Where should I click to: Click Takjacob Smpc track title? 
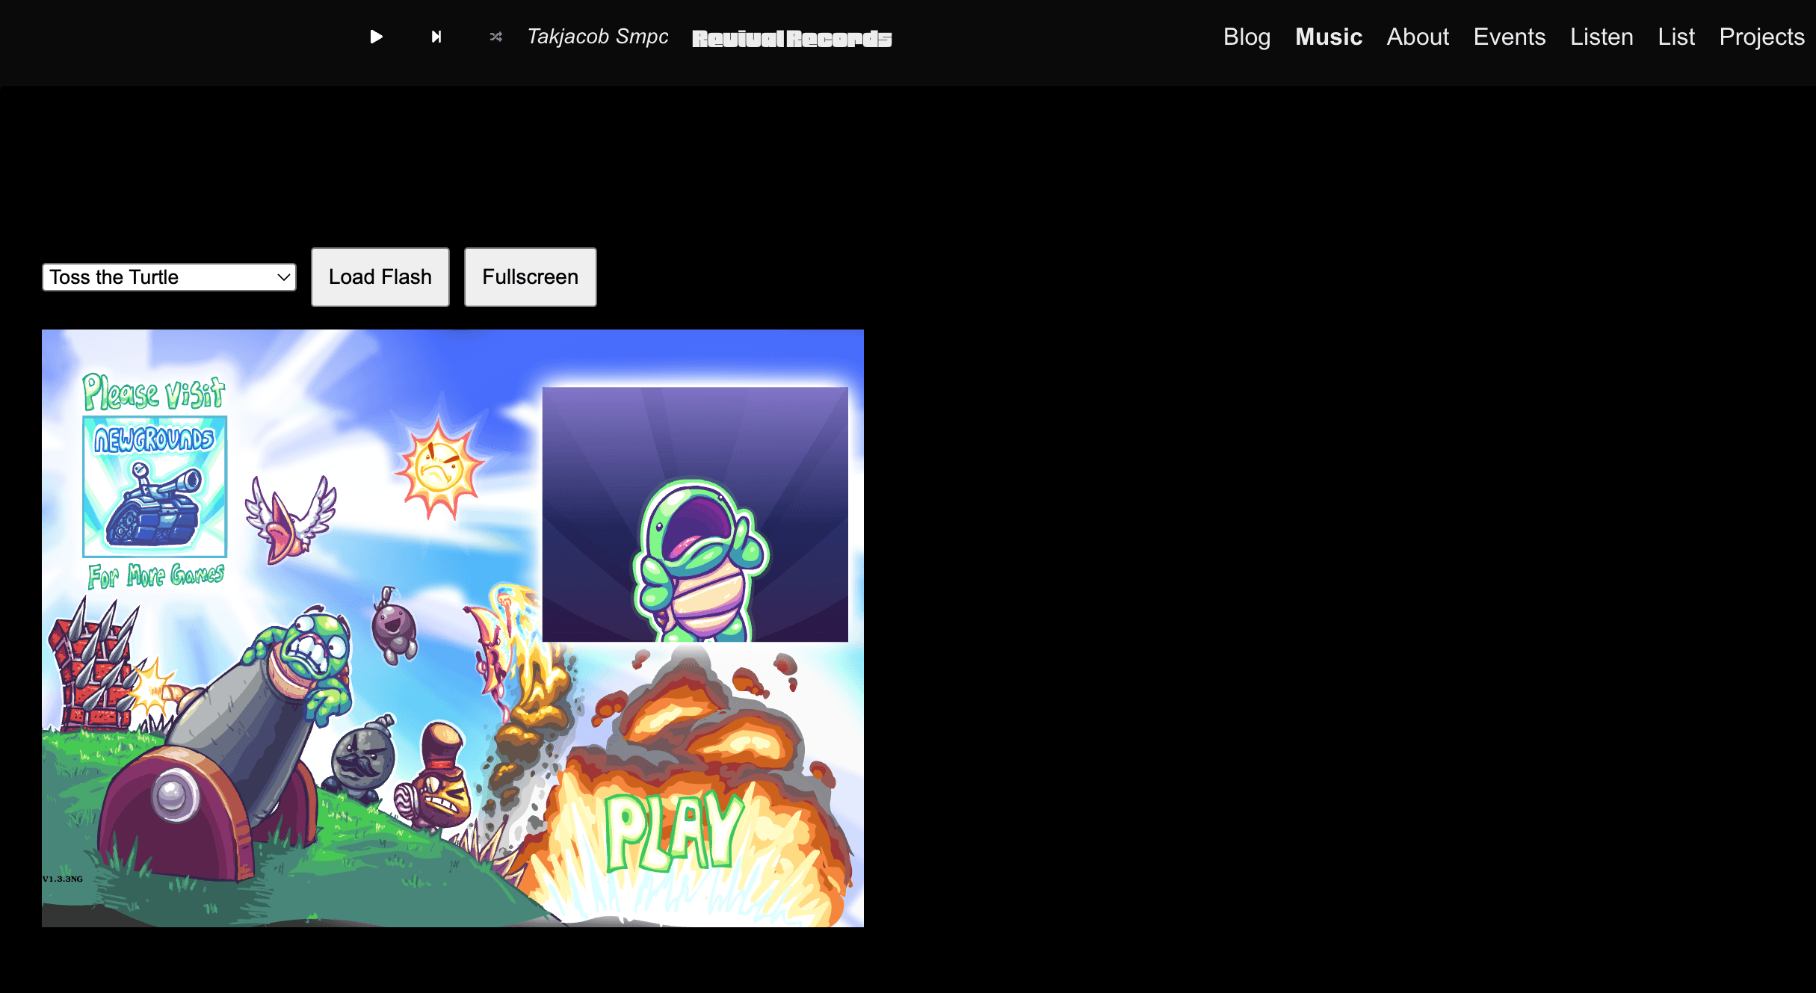click(597, 36)
